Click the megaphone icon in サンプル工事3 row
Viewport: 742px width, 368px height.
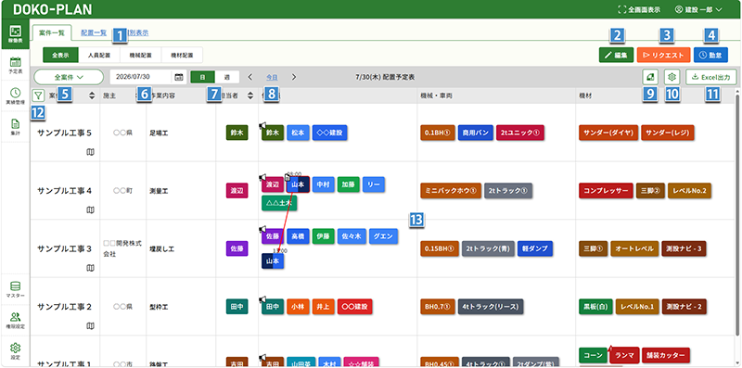point(262,229)
